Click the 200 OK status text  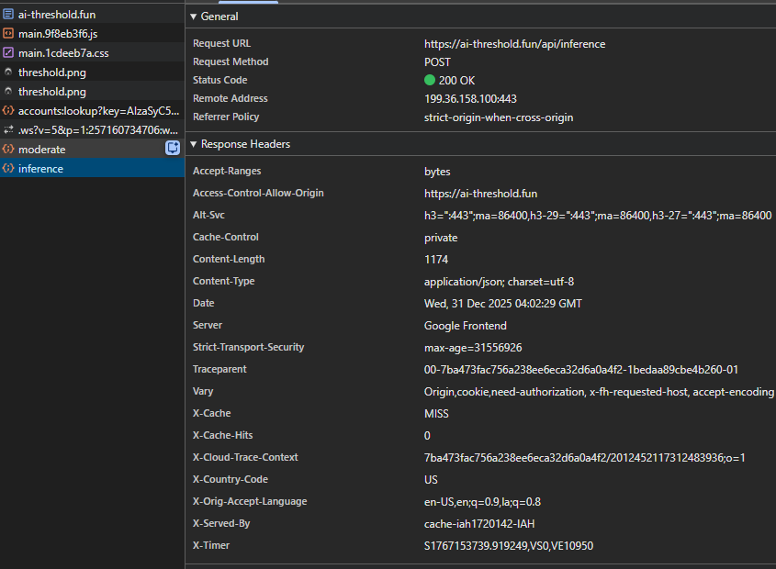[x=456, y=81]
